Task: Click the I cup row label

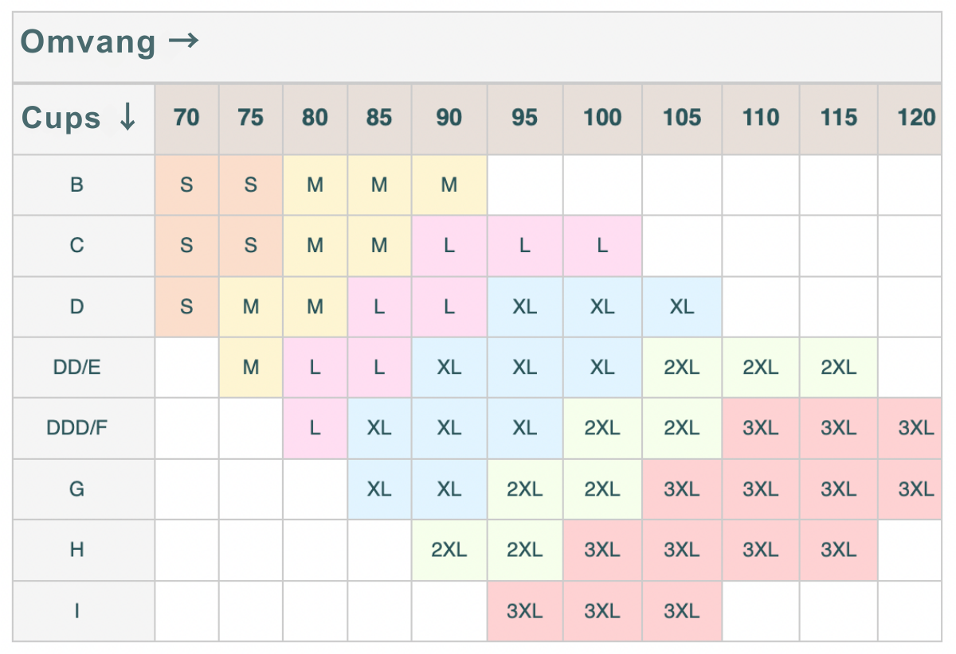Action: 76,611
